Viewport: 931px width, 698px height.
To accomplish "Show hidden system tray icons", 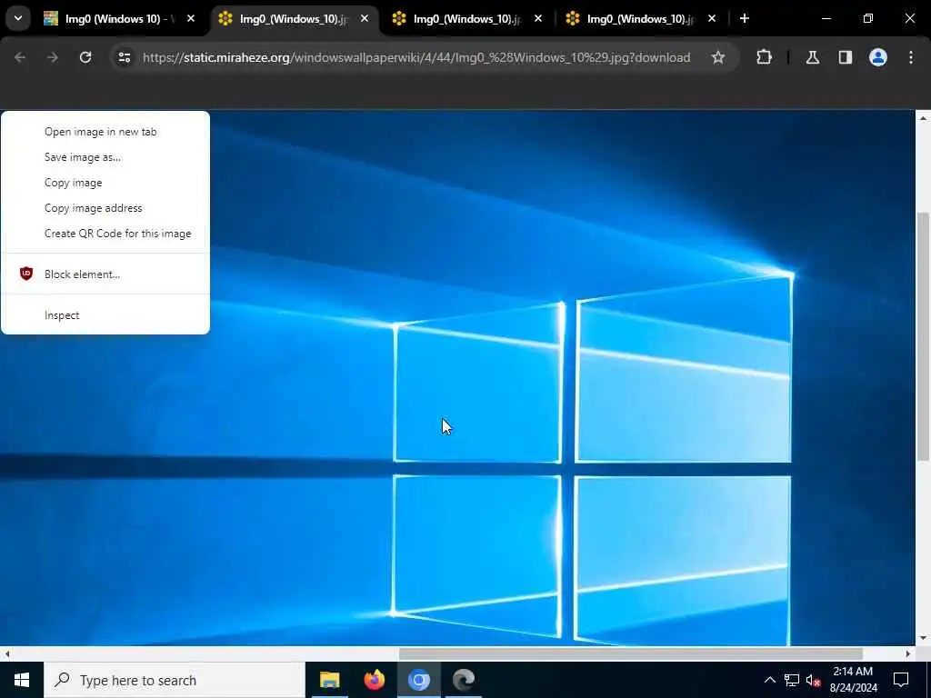I will (x=769, y=680).
